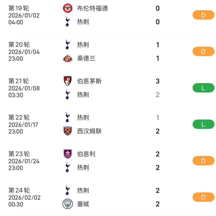Click Tottenham crest in round 19 match

pyautogui.click(x=67, y=22)
